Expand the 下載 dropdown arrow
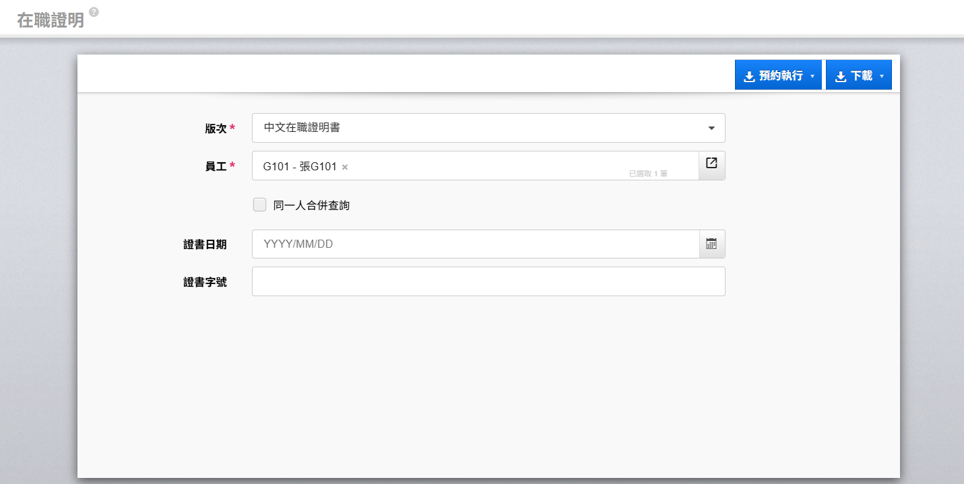 [882, 77]
